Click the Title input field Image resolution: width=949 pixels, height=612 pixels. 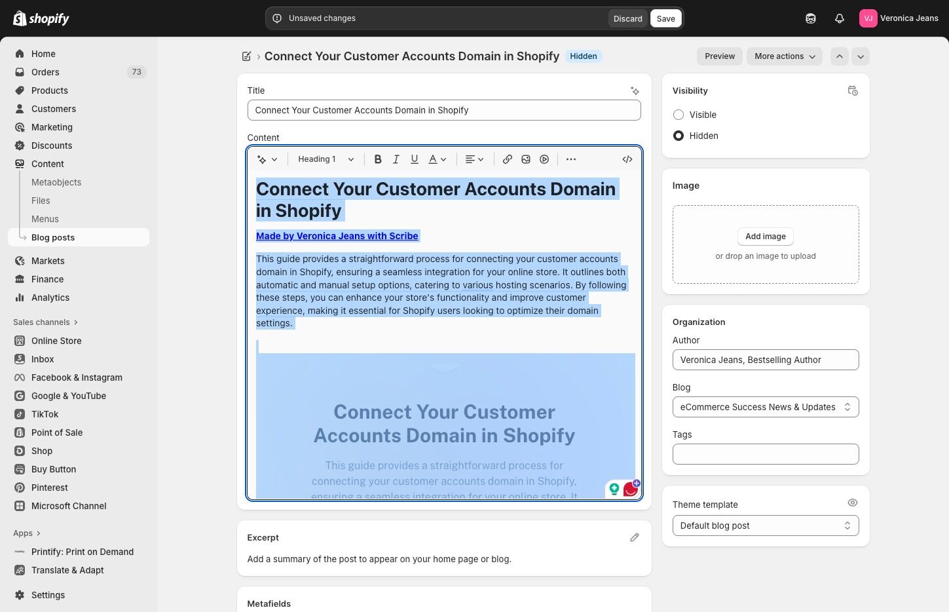(444, 110)
